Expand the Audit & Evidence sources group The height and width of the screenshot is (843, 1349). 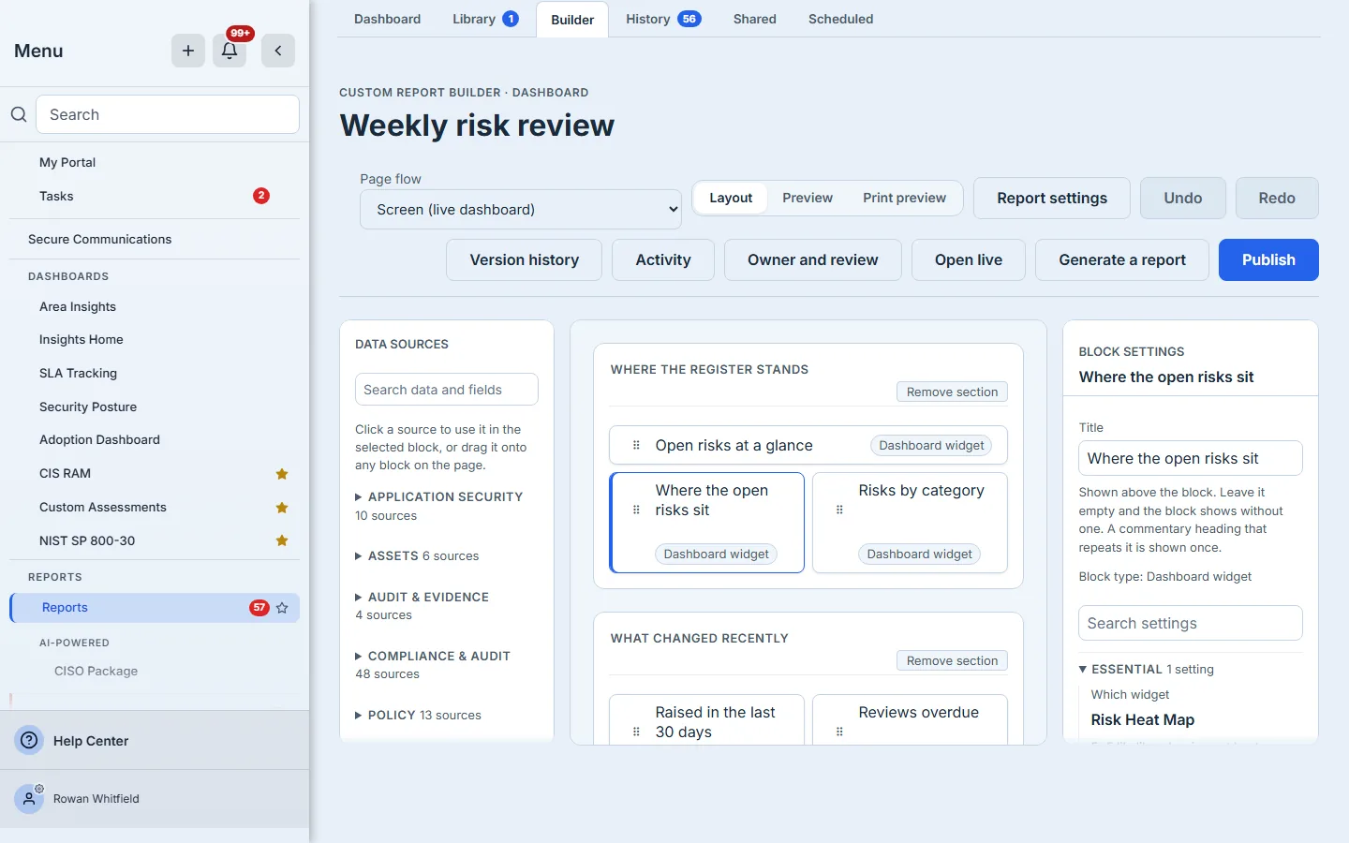(x=422, y=597)
